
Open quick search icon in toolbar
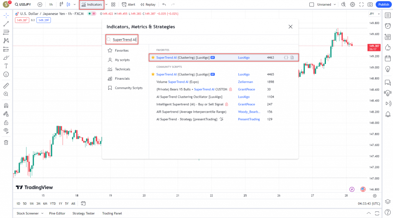tap(343, 5)
